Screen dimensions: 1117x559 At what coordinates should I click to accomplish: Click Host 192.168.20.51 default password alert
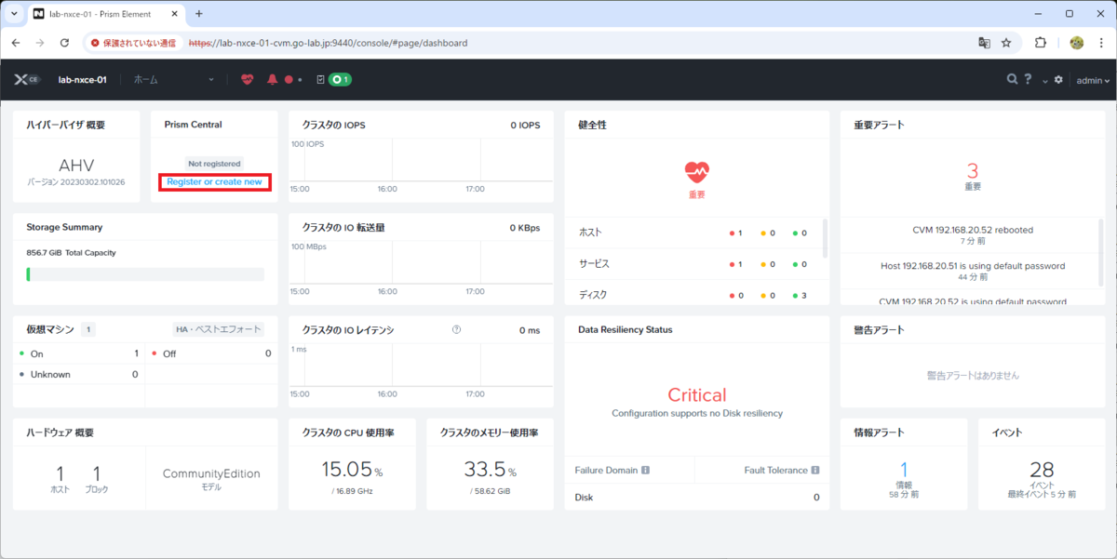tap(973, 266)
